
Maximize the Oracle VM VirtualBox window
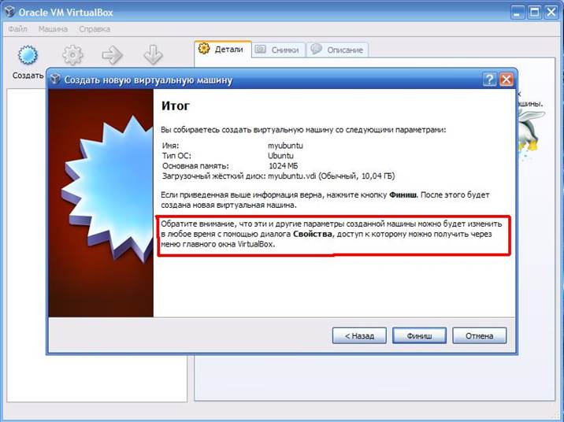(535, 13)
